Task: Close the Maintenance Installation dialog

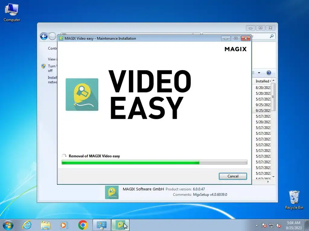Action: pyautogui.click(x=246, y=38)
